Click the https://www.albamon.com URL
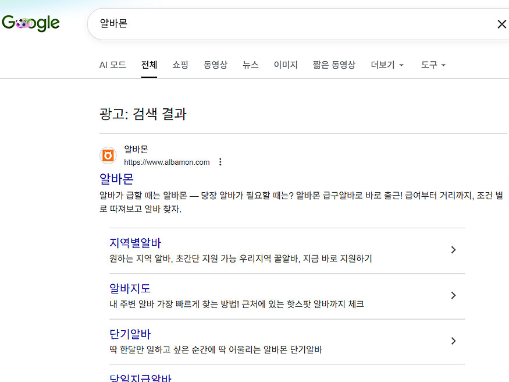 [167, 162]
